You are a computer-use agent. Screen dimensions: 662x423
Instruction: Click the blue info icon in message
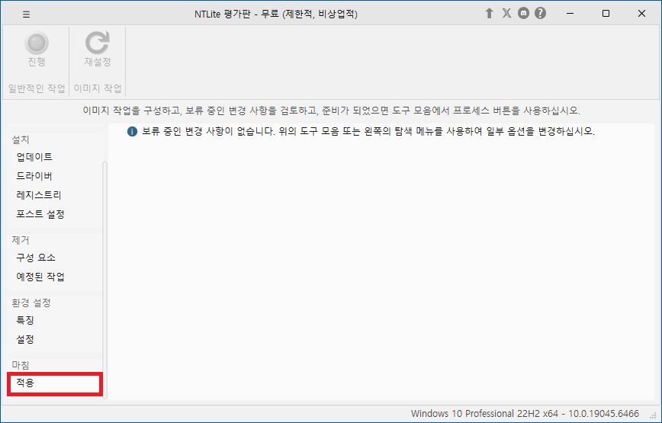pyautogui.click(x=132, y=132)
